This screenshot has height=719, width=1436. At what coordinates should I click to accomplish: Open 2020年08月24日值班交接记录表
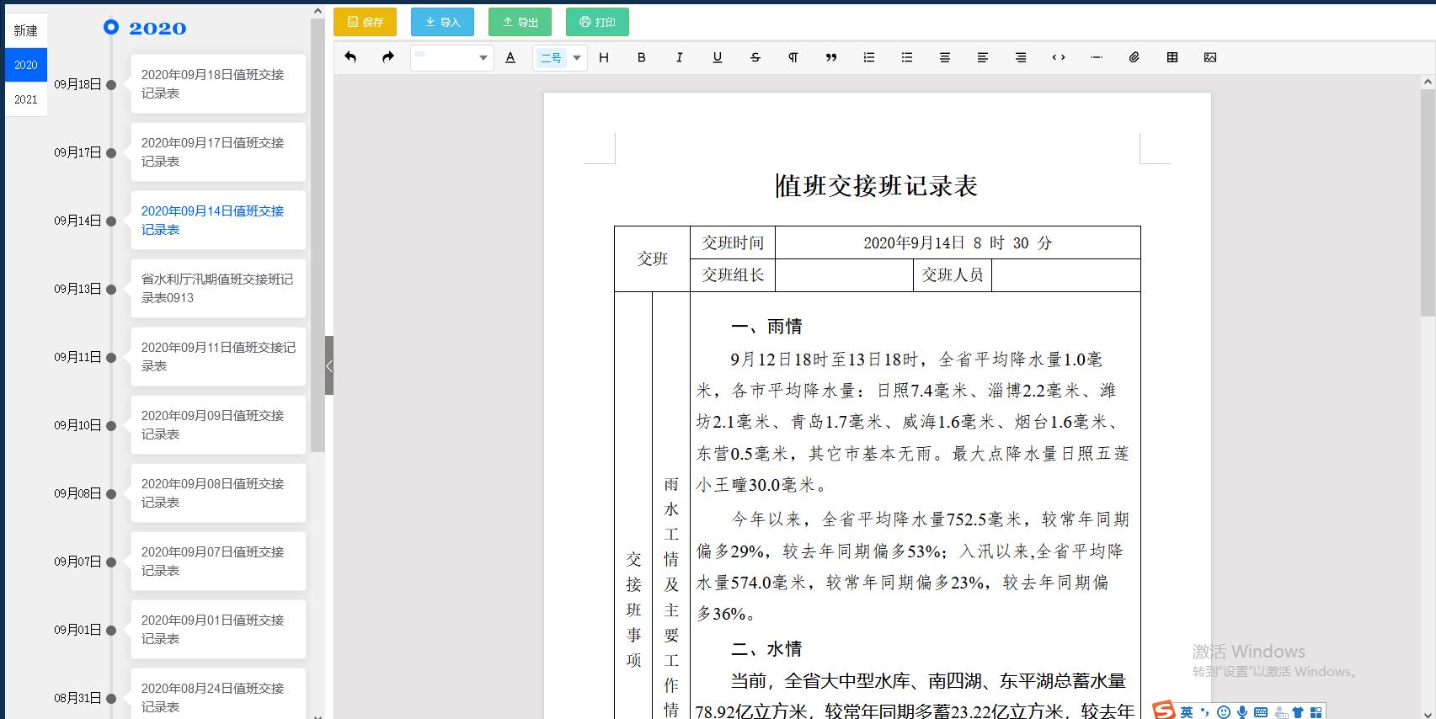(218, 694)
